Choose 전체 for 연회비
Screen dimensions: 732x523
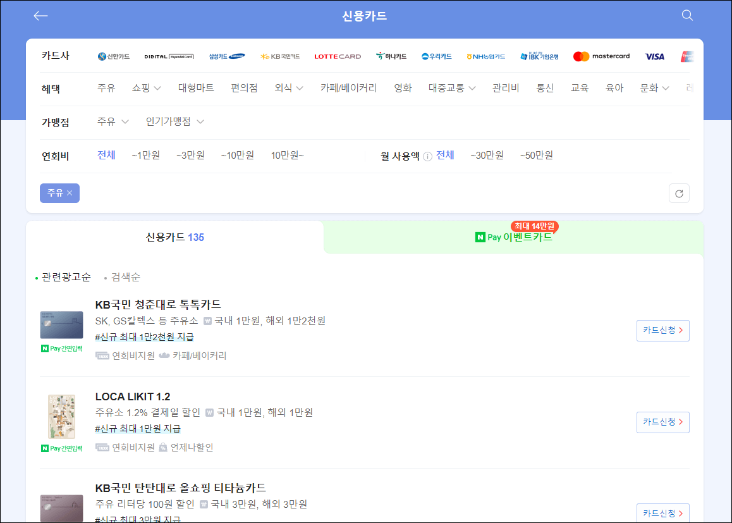106,155
